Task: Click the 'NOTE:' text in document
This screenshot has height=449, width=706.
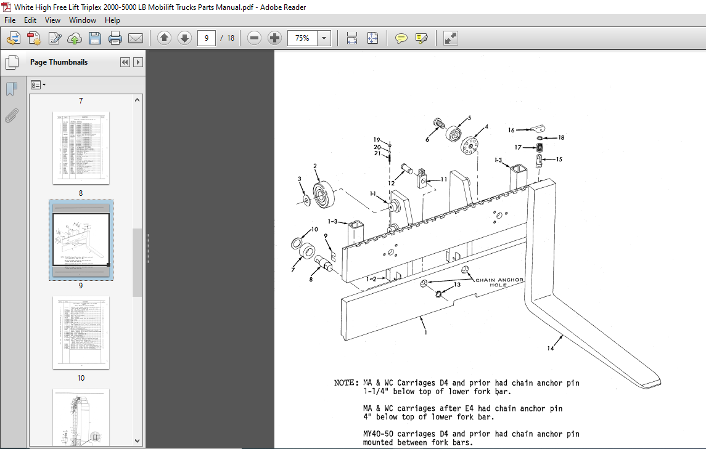Action: pos(347,383)
